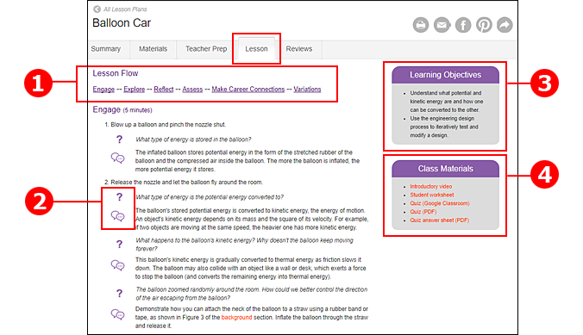583x335 pixels.
Task: Open the Student worksheet link
Action: tap(432, 195)
